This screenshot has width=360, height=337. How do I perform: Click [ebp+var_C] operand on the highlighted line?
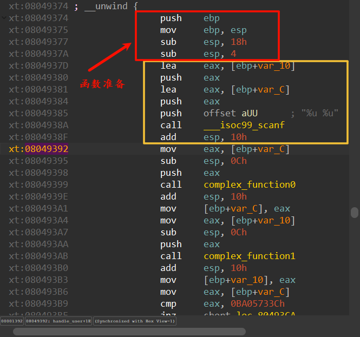pos(260,149)
